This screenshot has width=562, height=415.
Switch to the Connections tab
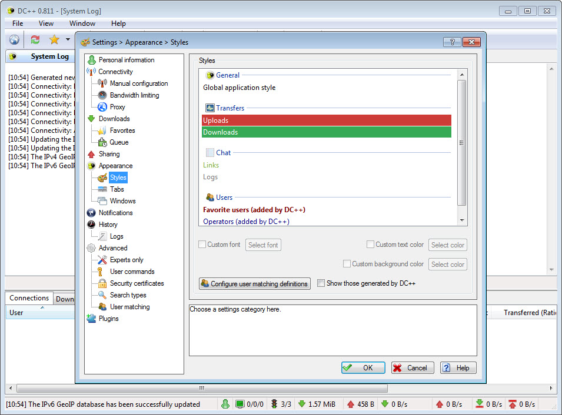(29, 298)
